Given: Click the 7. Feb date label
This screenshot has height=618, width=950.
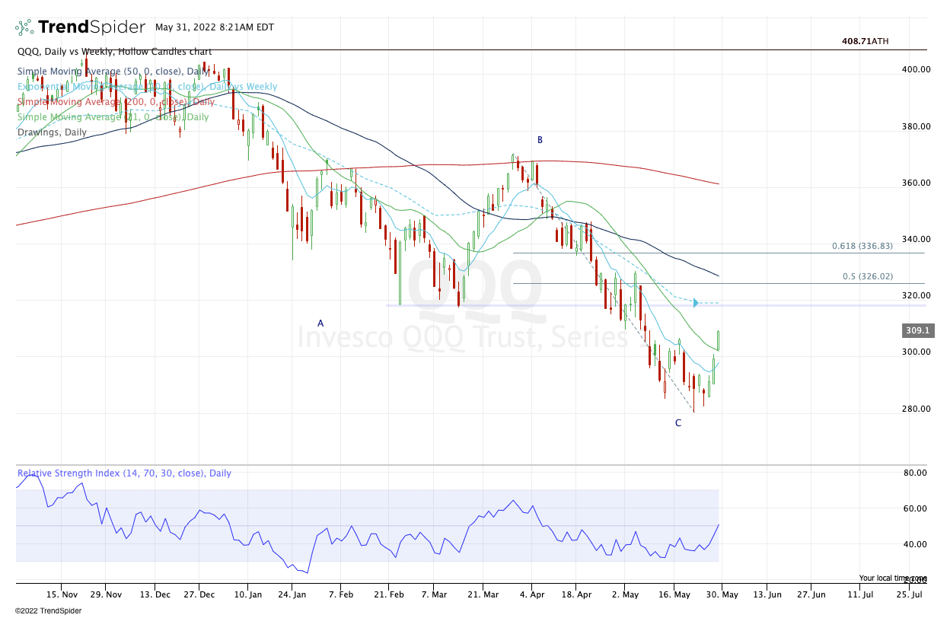Looking at the screenshot, I should pos(342,594).
